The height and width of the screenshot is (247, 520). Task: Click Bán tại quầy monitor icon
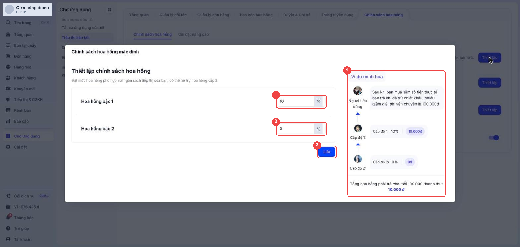pyautogui.click(x=8, y=45)
